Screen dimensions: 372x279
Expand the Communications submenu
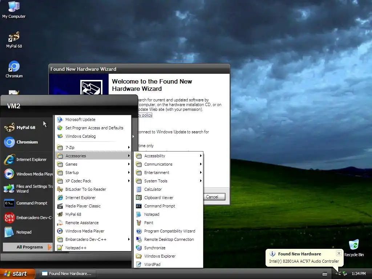pos(169,164)
